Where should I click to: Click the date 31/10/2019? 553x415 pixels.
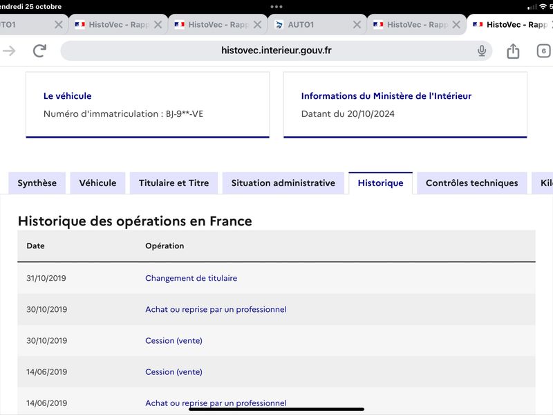(x=46, y=278)
